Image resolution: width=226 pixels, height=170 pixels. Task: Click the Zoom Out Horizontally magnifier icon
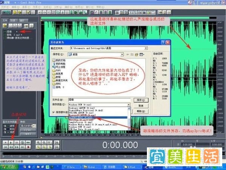44,142
